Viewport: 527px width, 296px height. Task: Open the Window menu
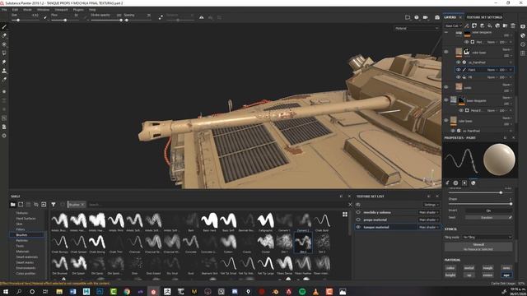pos(43,10)
